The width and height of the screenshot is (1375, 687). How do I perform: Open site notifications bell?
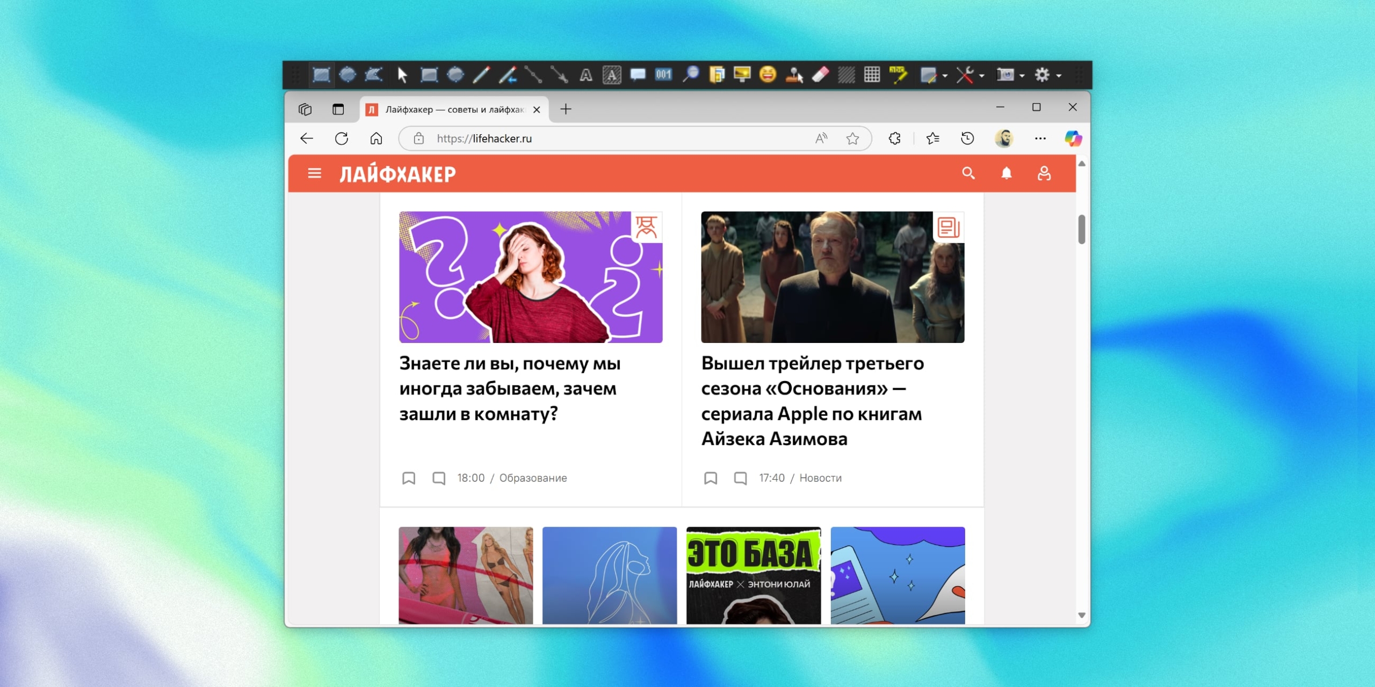[1007, 173]
